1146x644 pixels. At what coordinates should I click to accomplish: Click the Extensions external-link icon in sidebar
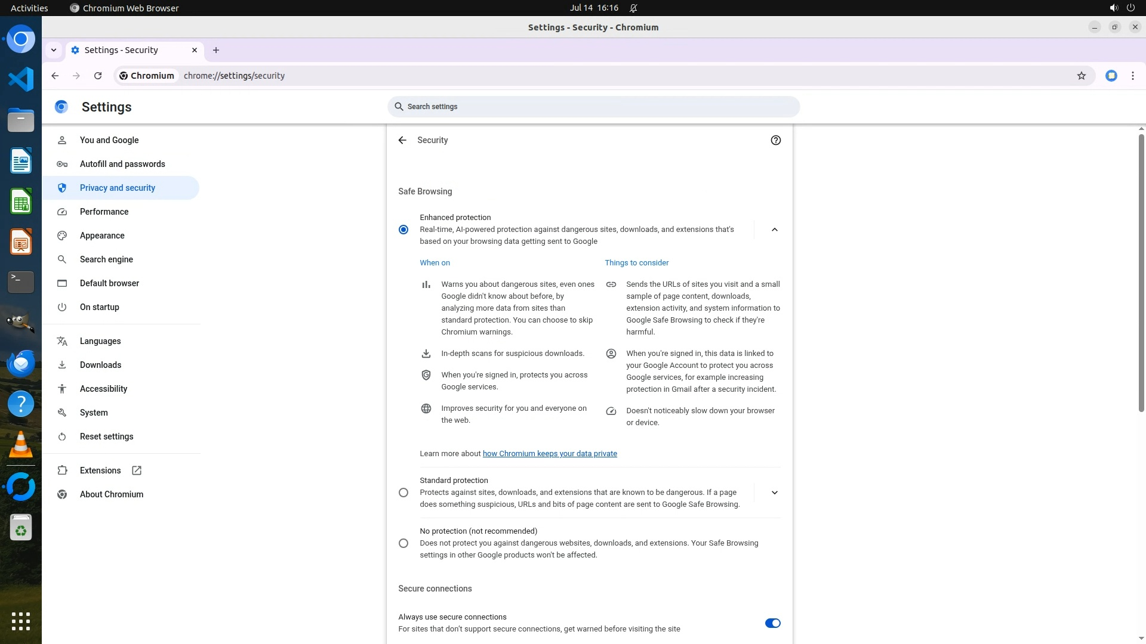[137, 470]
